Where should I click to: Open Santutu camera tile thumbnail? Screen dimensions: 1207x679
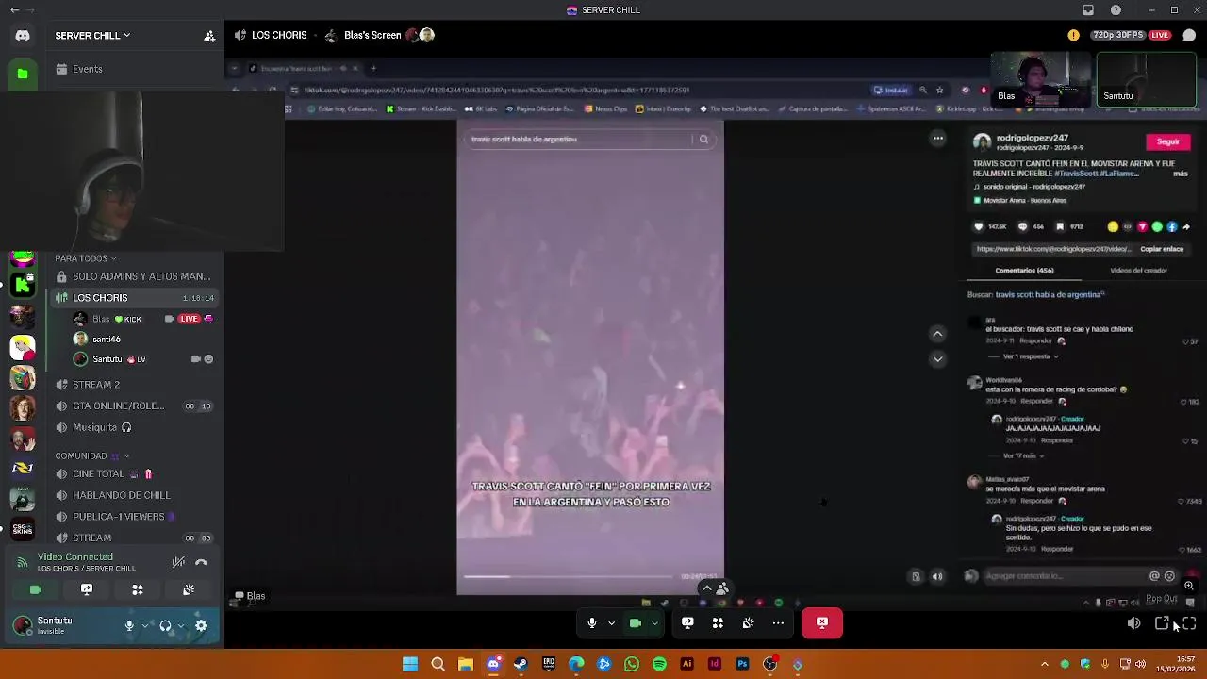(x=1146, y=79)
